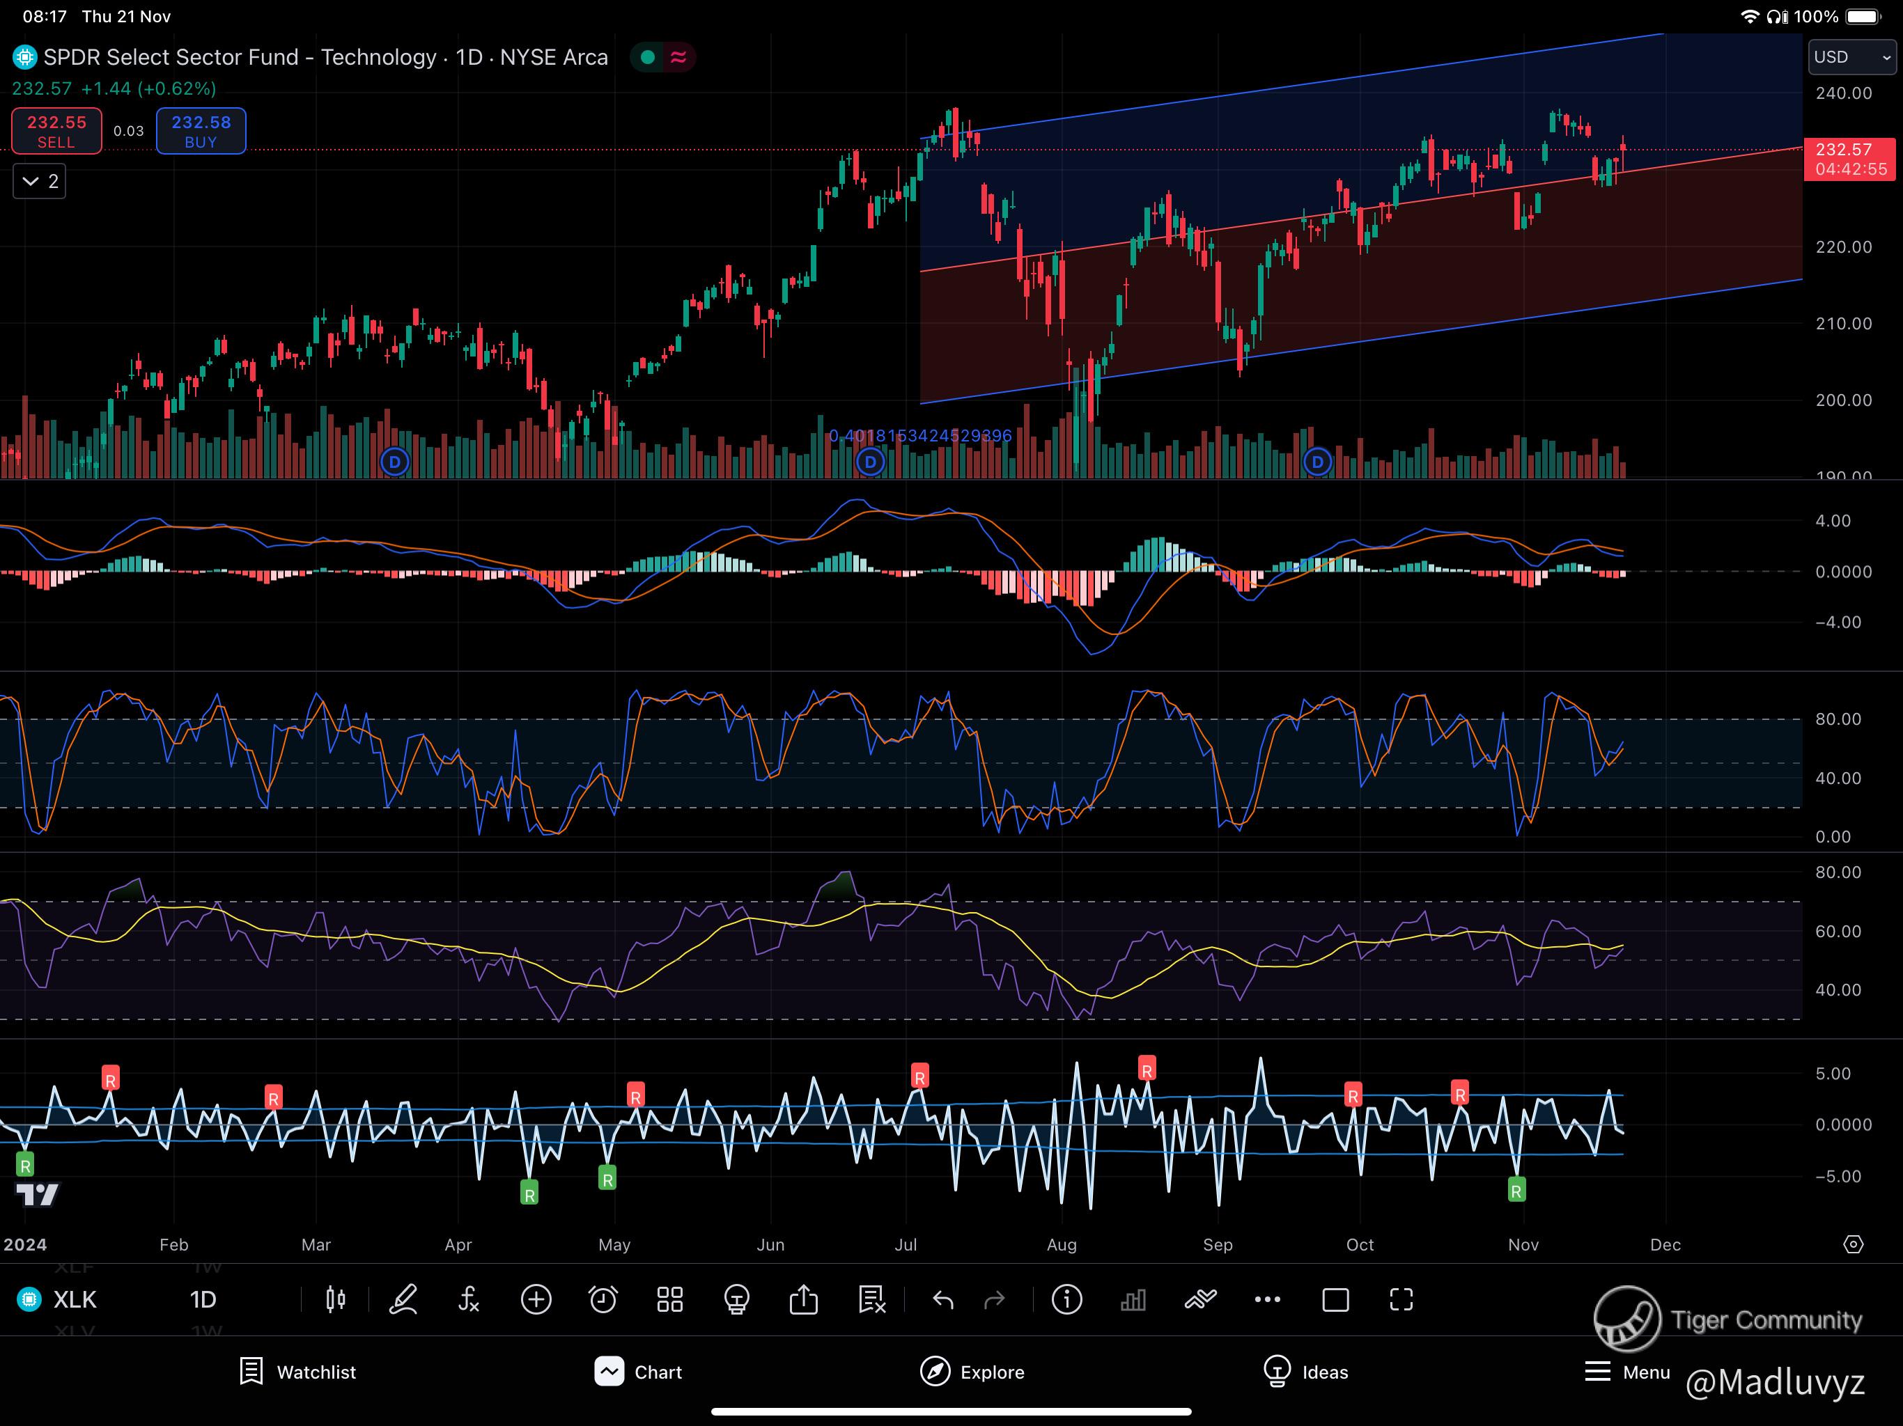The image size is (1903, 1426).
Task: Open the symbol info icon
Action: click(x=1067, y=1299)
